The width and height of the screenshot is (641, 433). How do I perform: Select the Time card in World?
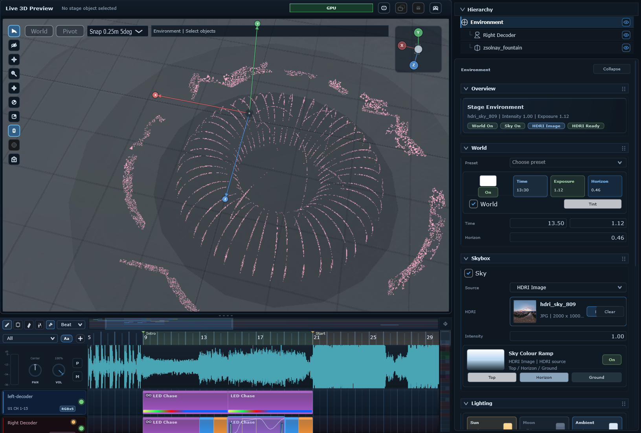point(530,186)
